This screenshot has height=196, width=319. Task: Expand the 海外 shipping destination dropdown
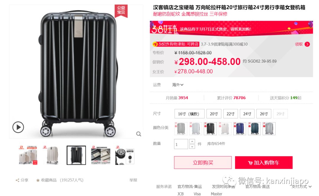pyautogui.click(x=178, y=85)
